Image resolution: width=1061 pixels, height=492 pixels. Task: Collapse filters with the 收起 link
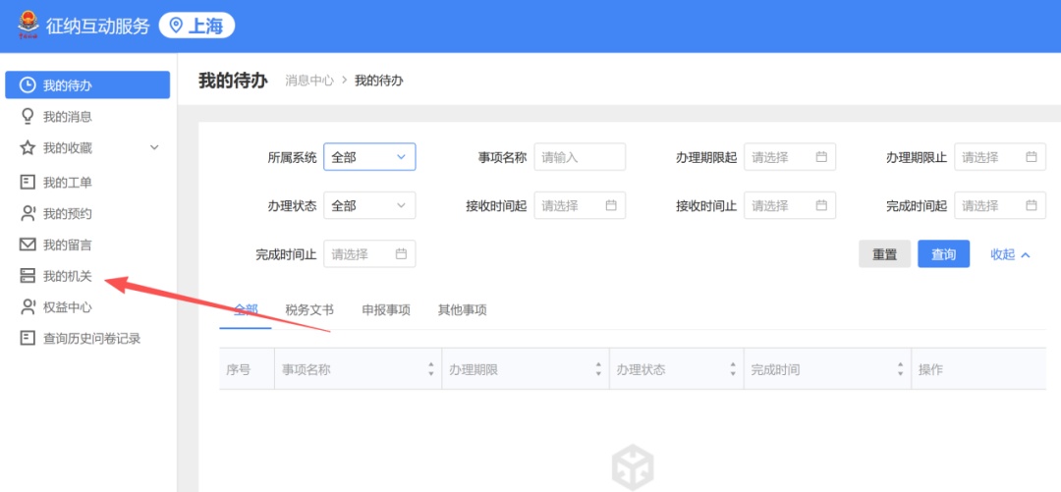pos(1010,254)
